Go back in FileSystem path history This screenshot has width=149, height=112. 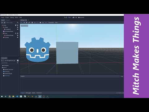point(2,60)
